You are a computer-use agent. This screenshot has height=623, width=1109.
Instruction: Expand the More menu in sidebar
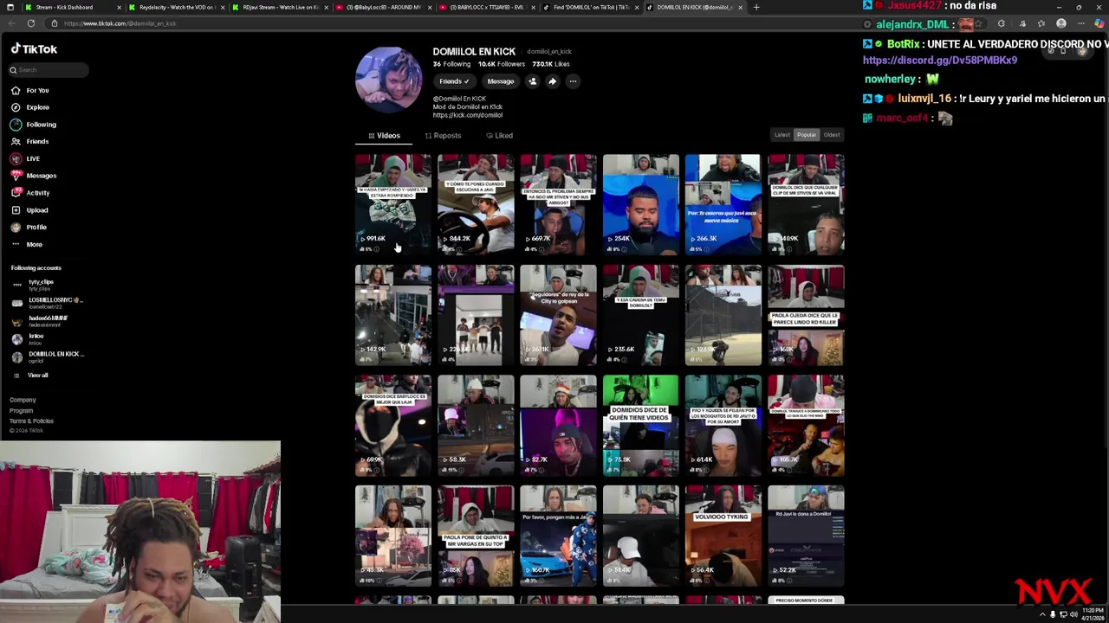[27, 244]
